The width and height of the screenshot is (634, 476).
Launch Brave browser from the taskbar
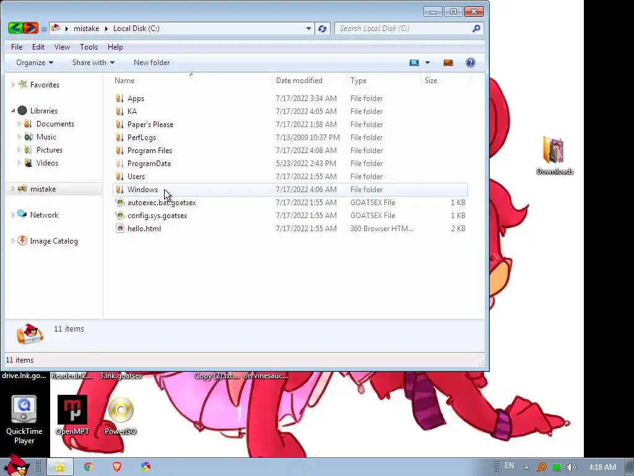[x=117, y=467]
